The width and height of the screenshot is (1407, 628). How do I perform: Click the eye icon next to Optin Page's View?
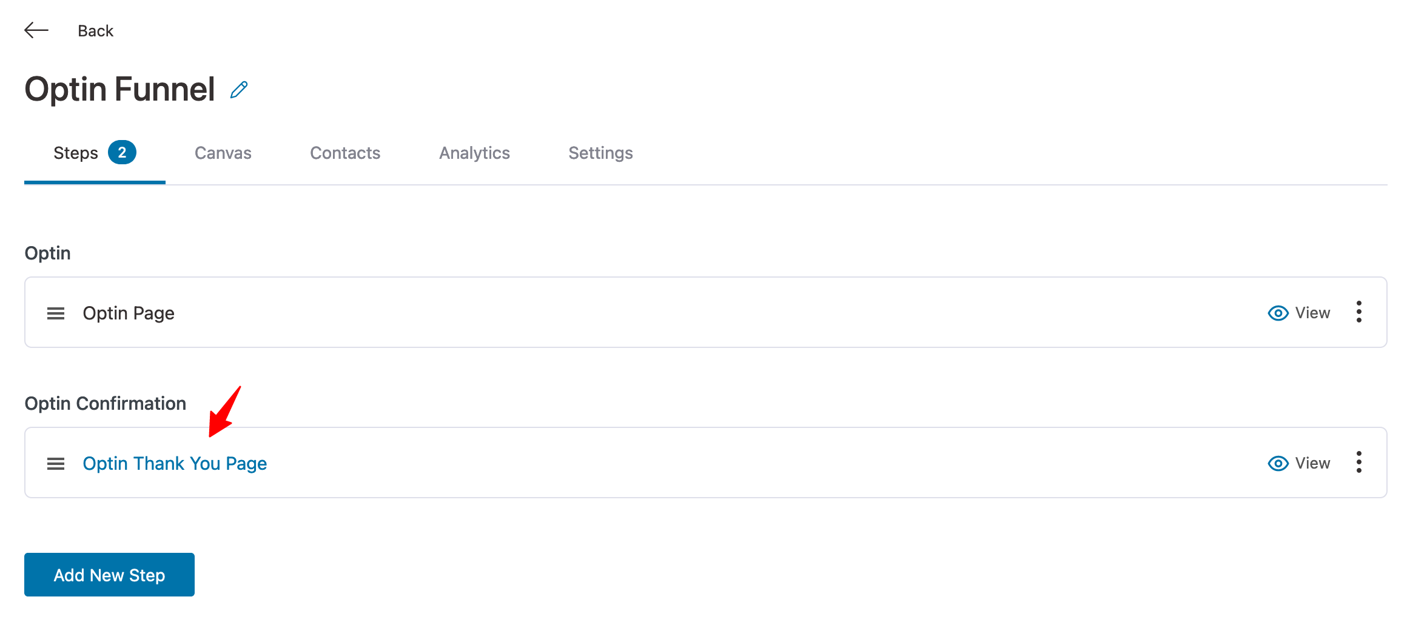coord(1278,313)
